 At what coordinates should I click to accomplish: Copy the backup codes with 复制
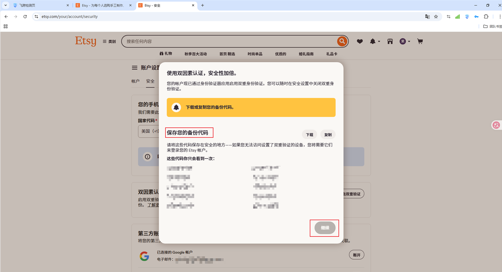328,135
